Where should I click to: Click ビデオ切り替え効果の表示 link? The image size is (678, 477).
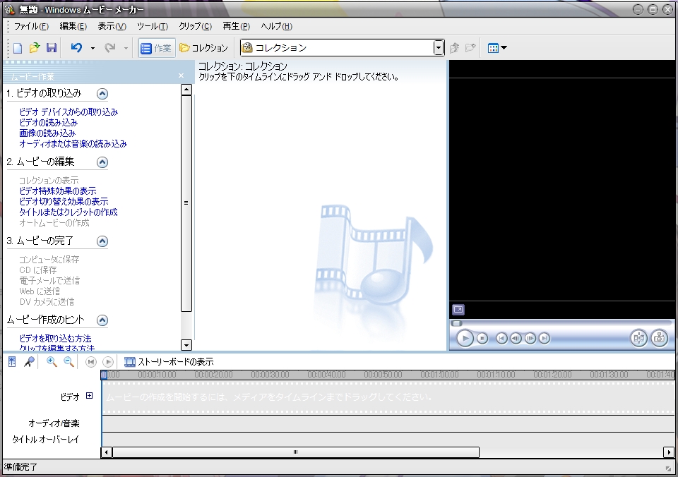click(64, 202)
